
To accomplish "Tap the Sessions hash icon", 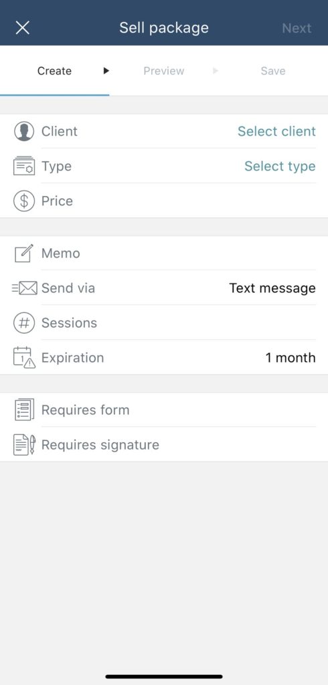I will pyautogui.click(x=24, y=323).
